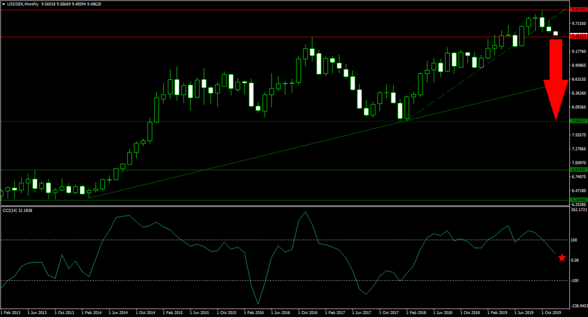
Task: Click the green 6.28480 price label
Action: click(578, 200)
